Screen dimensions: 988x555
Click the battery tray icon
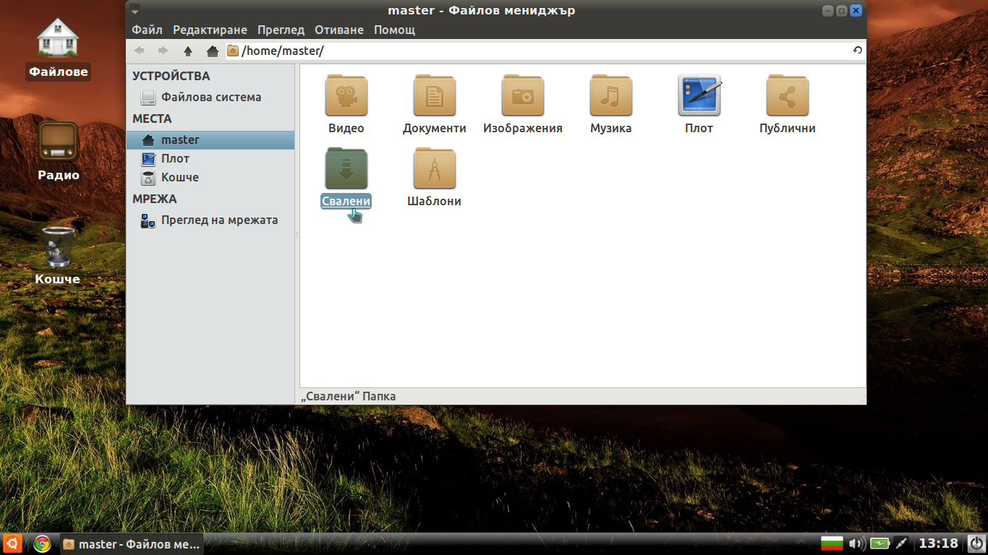pos(880,543)
